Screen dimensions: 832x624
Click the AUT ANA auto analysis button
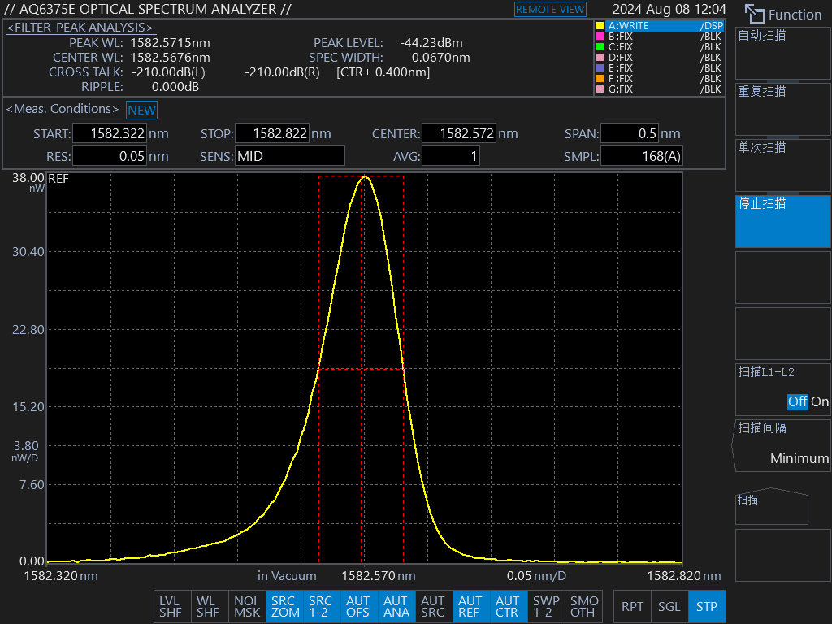coord(396,606)
